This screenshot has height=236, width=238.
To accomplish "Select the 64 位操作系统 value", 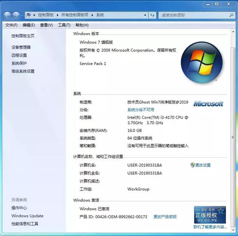I will coord(140,138).
